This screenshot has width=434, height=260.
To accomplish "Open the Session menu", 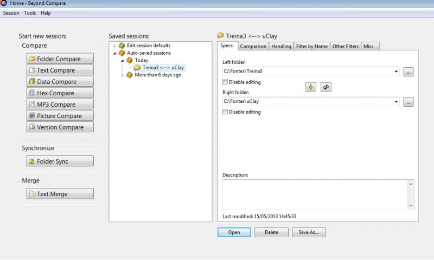I will click(x=11, y=13).
